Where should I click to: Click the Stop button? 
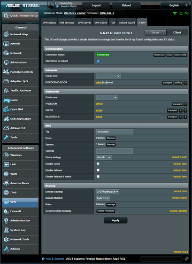pos(169,55)
